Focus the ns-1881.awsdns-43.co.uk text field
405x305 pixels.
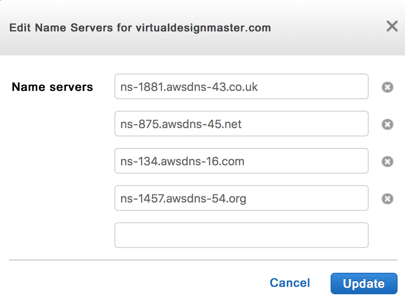[x=241, y=87]
